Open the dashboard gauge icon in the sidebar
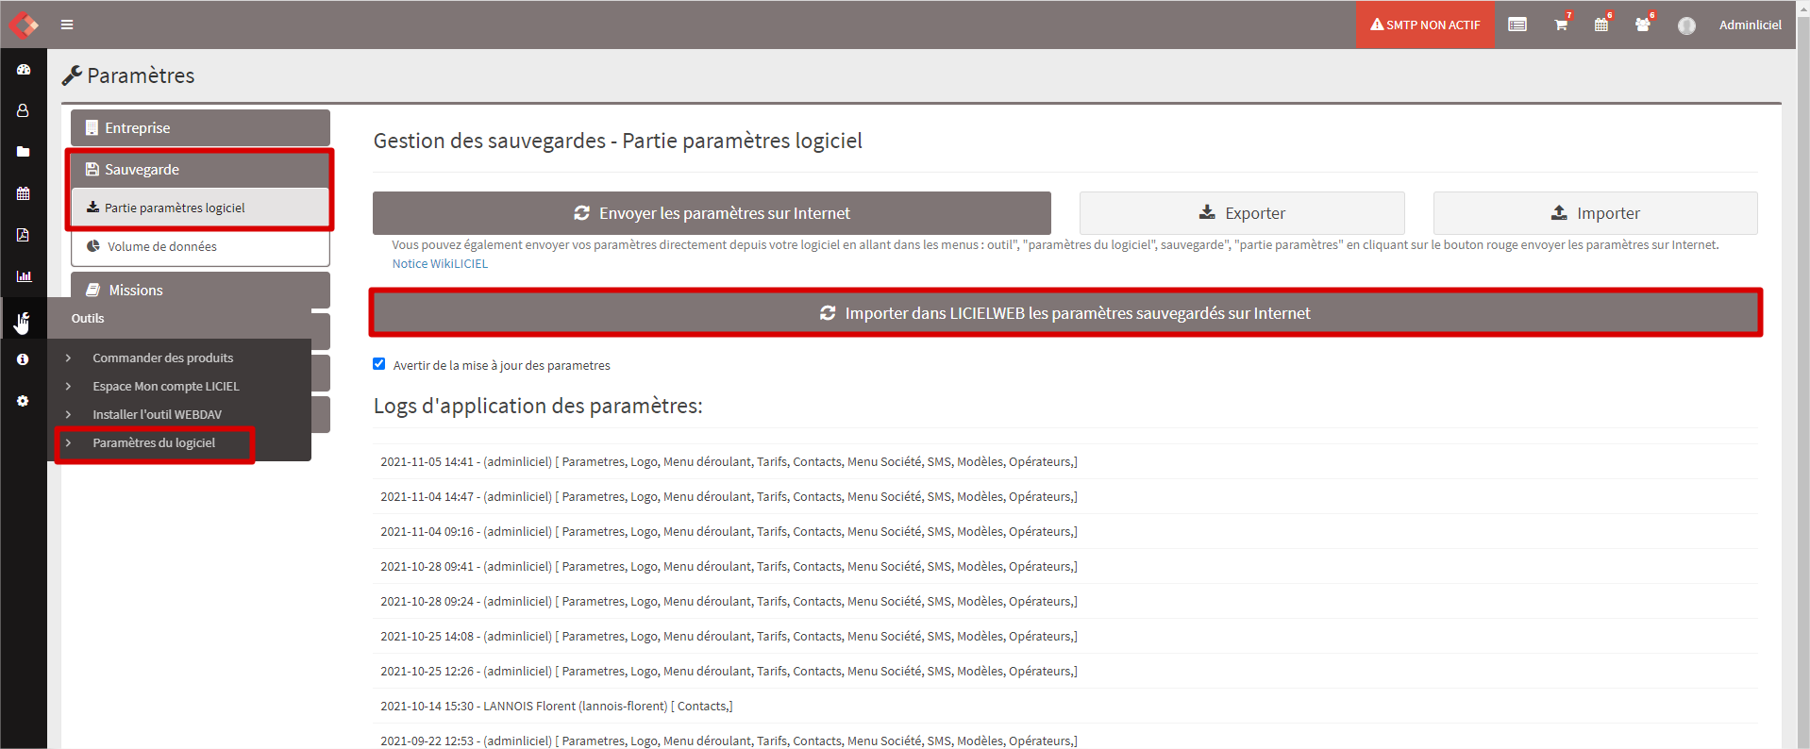Screen dimensions: 1810x749 click(24, 70)
